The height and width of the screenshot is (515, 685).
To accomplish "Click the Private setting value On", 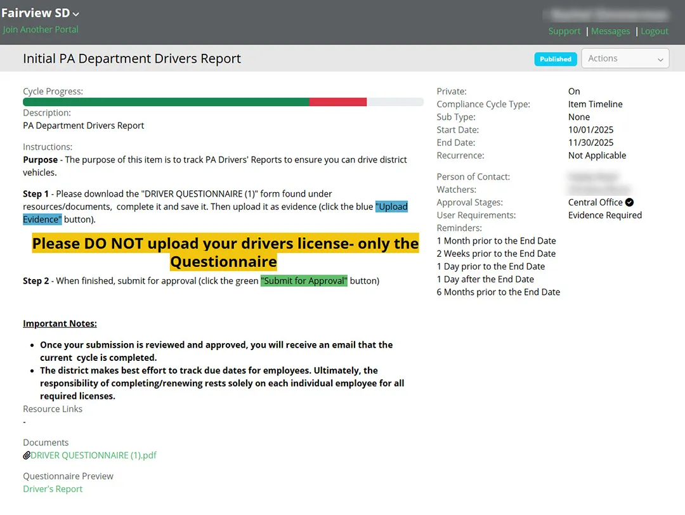I will pos(574,91).
